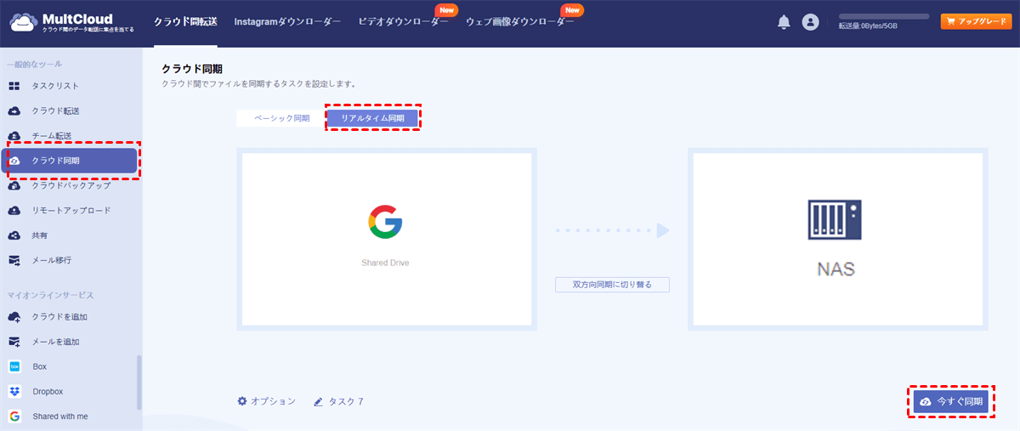Open the ウェブ画像ダウンローダー tab
Image resolution: width=1020 pixels, height=431 pixels.
tap(519, 22)
